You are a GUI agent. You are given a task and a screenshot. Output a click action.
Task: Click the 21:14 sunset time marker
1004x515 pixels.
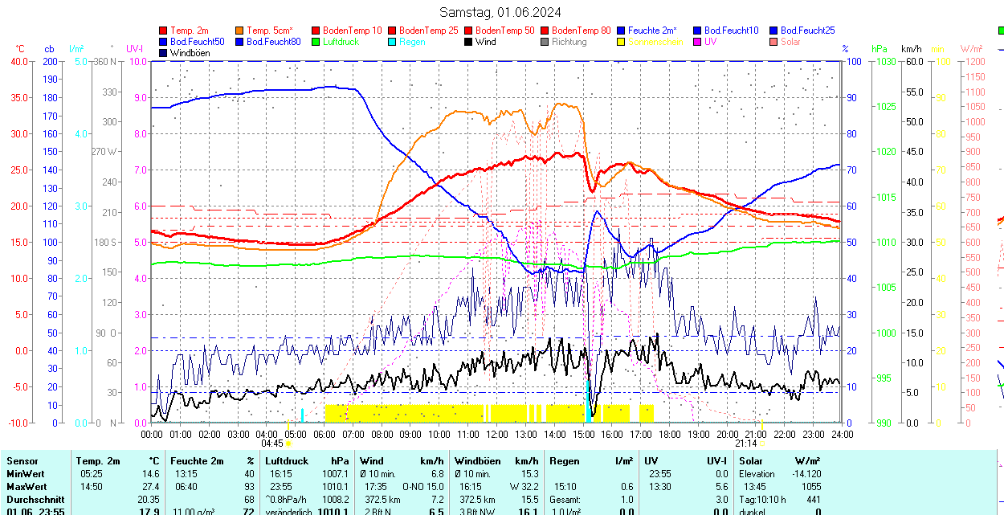click(746, 443)
